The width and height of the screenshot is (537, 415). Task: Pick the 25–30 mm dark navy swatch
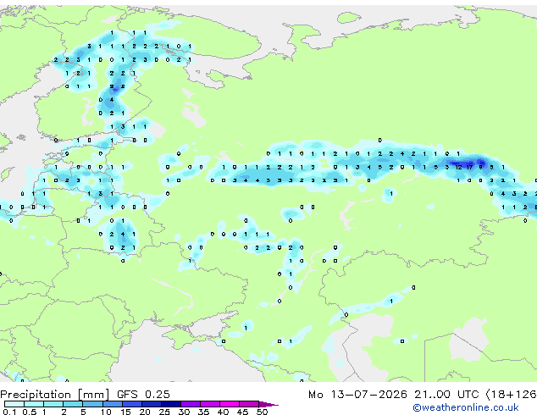point(171,404)
